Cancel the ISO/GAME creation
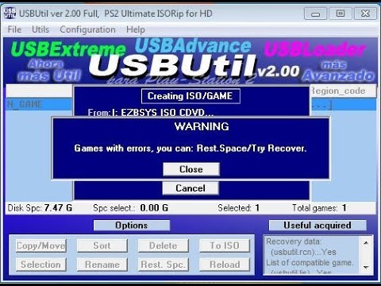 [x=190, y=188]
